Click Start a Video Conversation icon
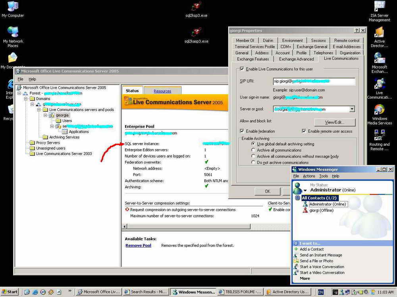The height and width of the screenshot is (297, 397). pos(296,272)
